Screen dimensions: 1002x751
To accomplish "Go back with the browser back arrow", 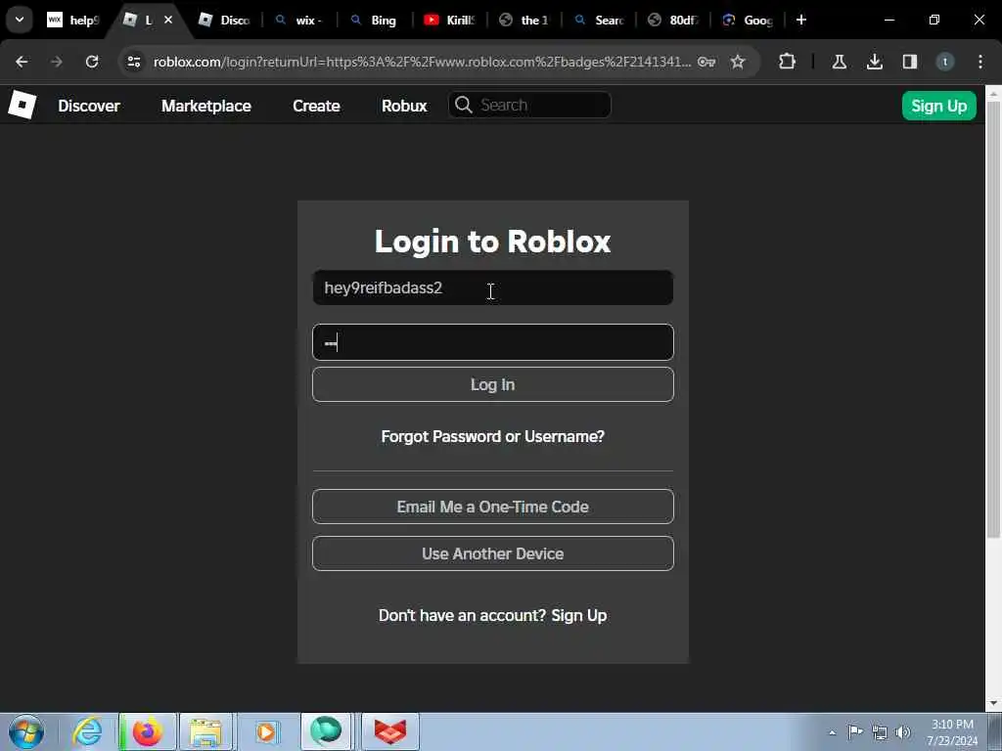I will click(x=22, y=62).
